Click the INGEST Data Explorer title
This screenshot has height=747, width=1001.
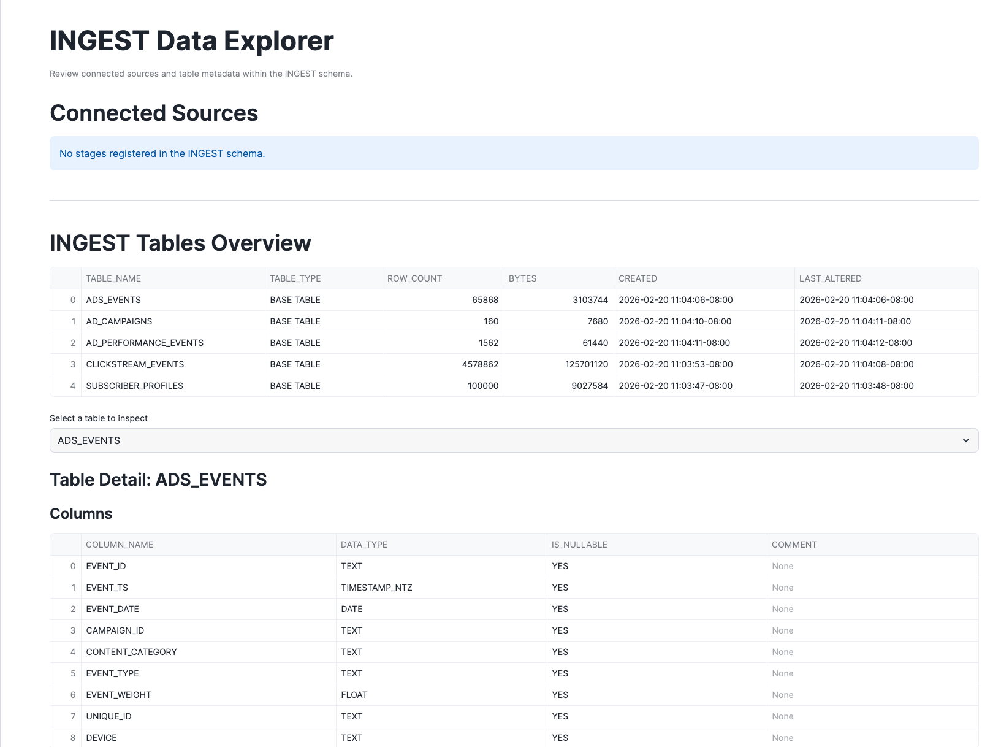[x=192, y=40]
